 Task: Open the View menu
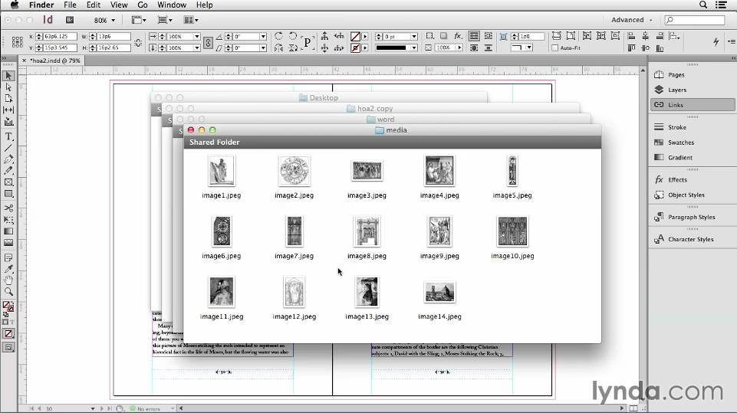(119, 5)
